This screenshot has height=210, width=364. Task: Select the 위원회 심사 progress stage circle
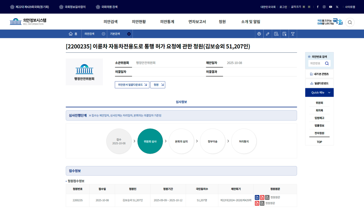(x=150, y=141)
